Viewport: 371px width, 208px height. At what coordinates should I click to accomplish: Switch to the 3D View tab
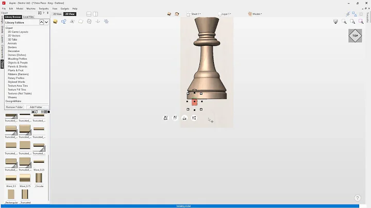(x=70, y=14)
